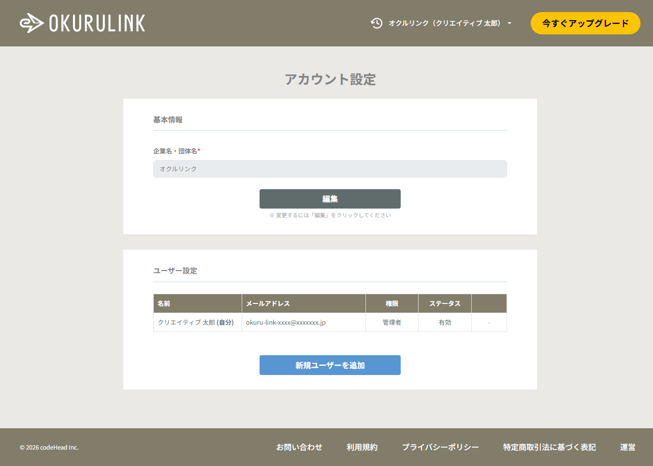Open the 利用規約 footer link
The image size is (653, 466).
(362, 447)
